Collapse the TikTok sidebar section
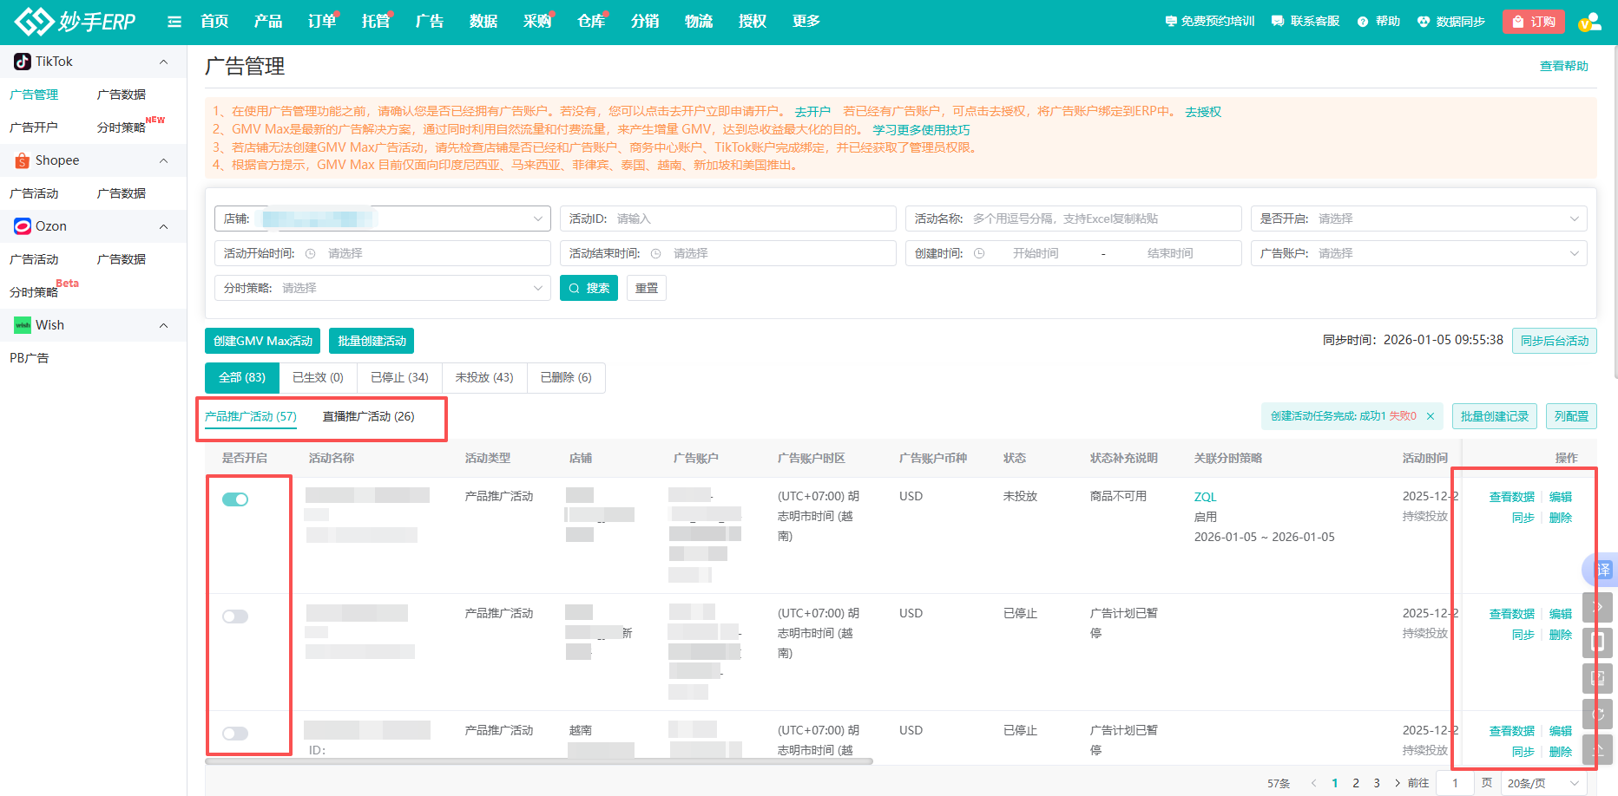The height and width of the screenshot is (796, 1618). click(163, 62)
